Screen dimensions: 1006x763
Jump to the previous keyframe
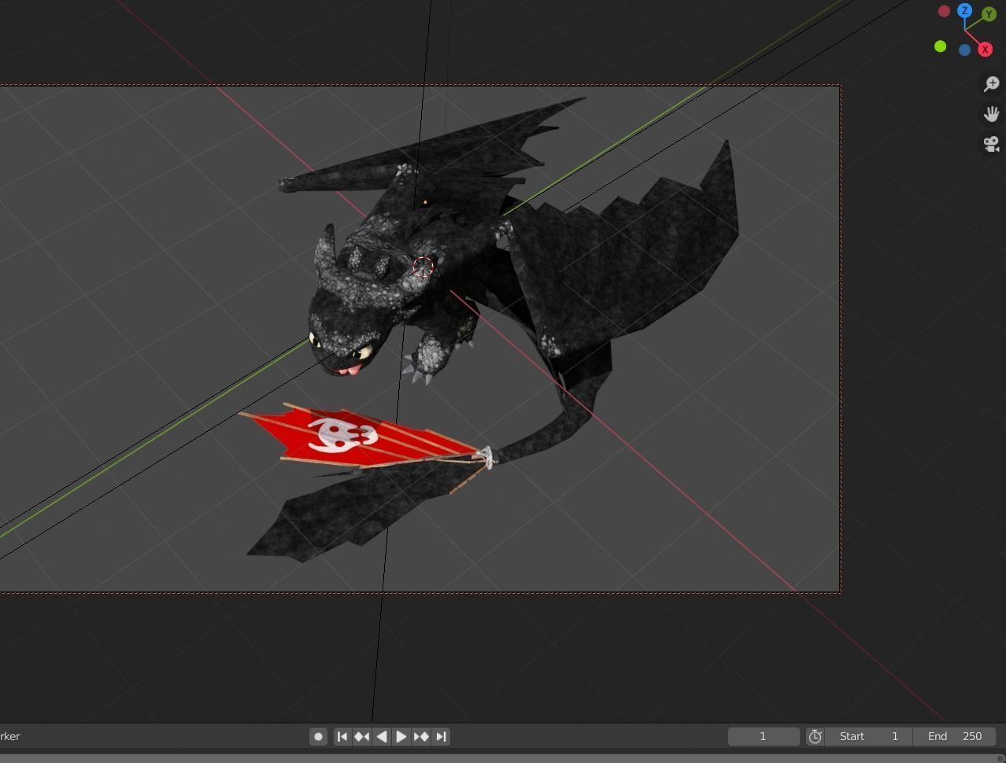pyautogui.click(x=362, y=736)
